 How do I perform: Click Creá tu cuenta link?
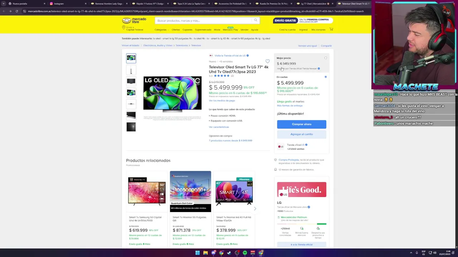(x=287, y=30)
